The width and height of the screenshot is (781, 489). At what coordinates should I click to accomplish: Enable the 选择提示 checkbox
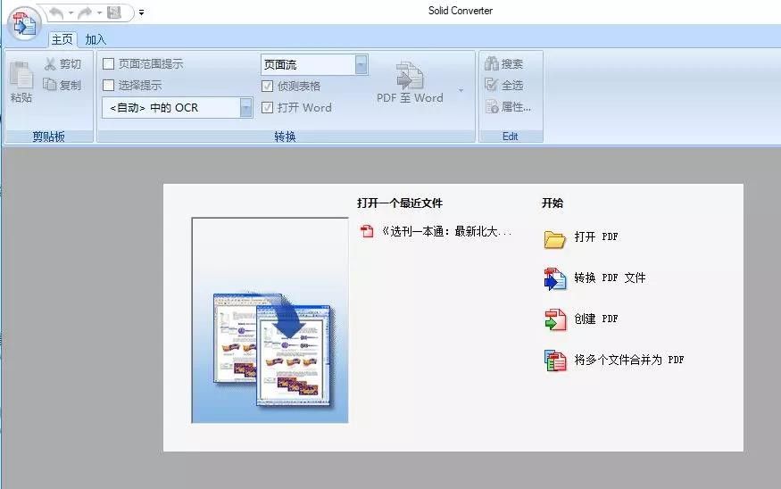(109, 85)
